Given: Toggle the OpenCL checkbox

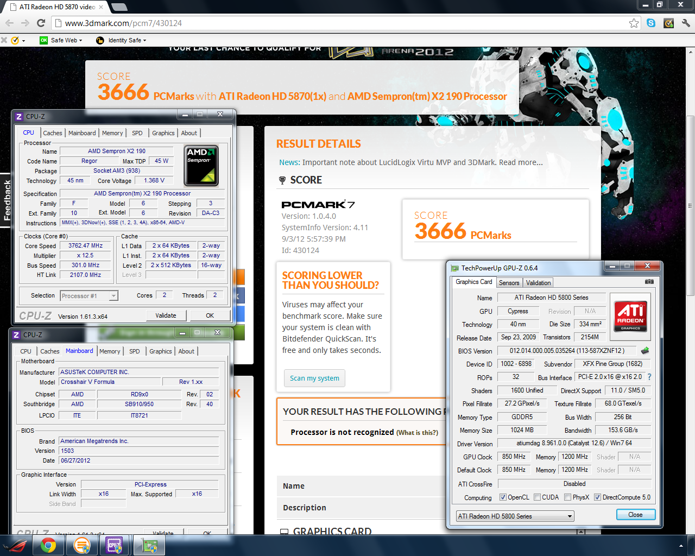Looking at the screenshot, I should [503, 497].
